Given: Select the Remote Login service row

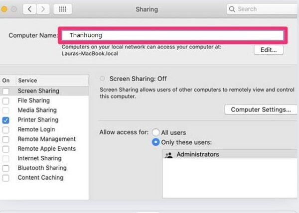Looking at the screenshot, I should point(44,129).
